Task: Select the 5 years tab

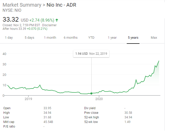Action: pos(133,38)
